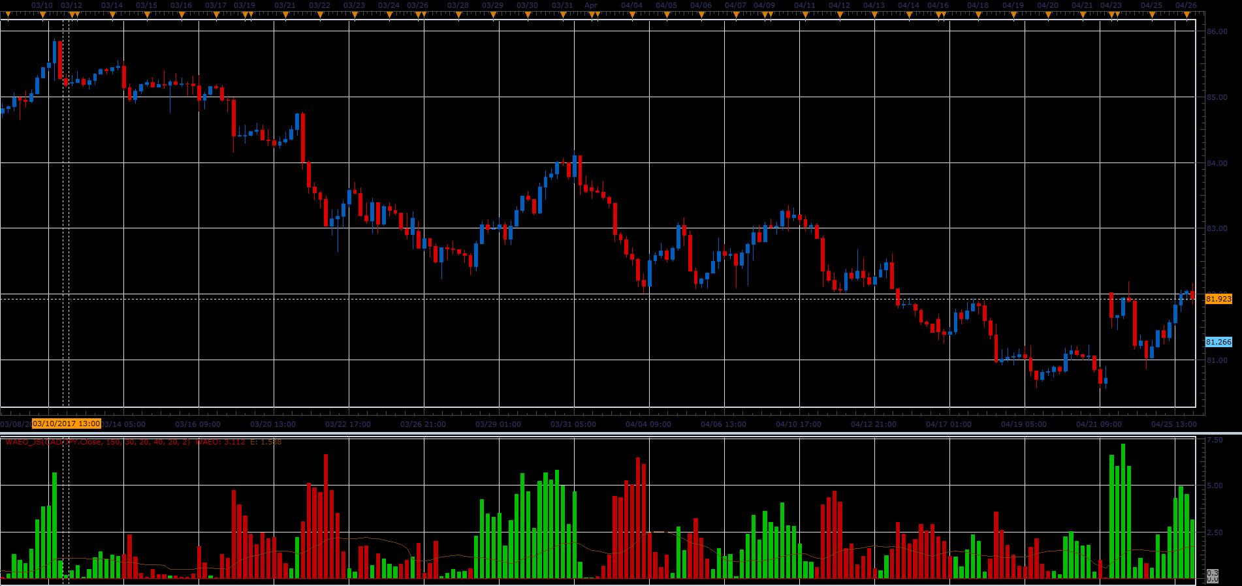Viewport: 1242px width, 586px height.
Task: Click the 85.00 price axis label
Action: (1217, 97)
